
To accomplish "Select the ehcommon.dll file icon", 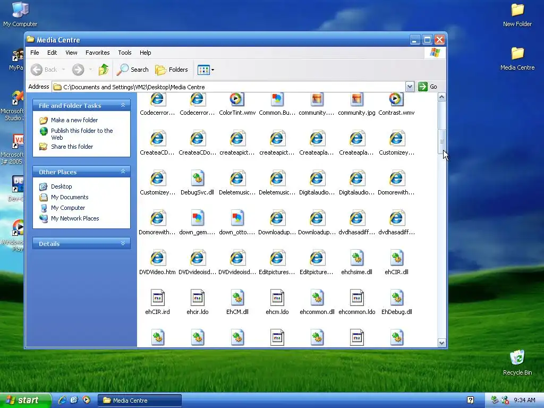I will point(317,297).
